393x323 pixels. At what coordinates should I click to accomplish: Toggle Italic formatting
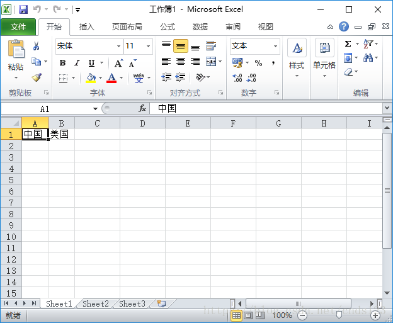tap(77, 63)
